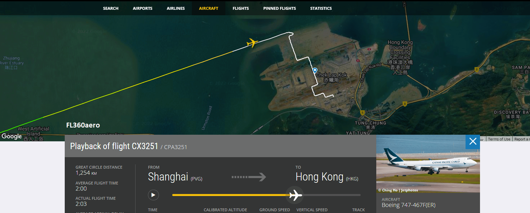Click the Hong Kong (HKG) destination
This screenshot has width=530, height=213.
point(327,177)
